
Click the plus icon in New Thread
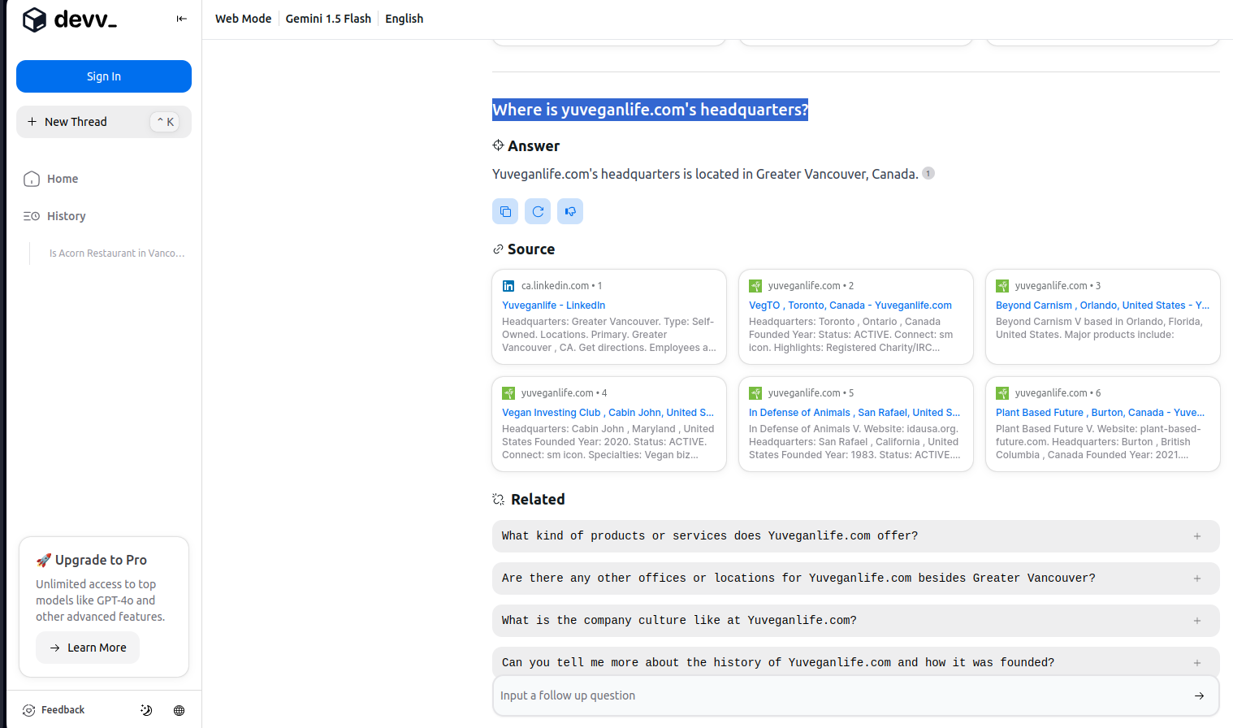32,122
